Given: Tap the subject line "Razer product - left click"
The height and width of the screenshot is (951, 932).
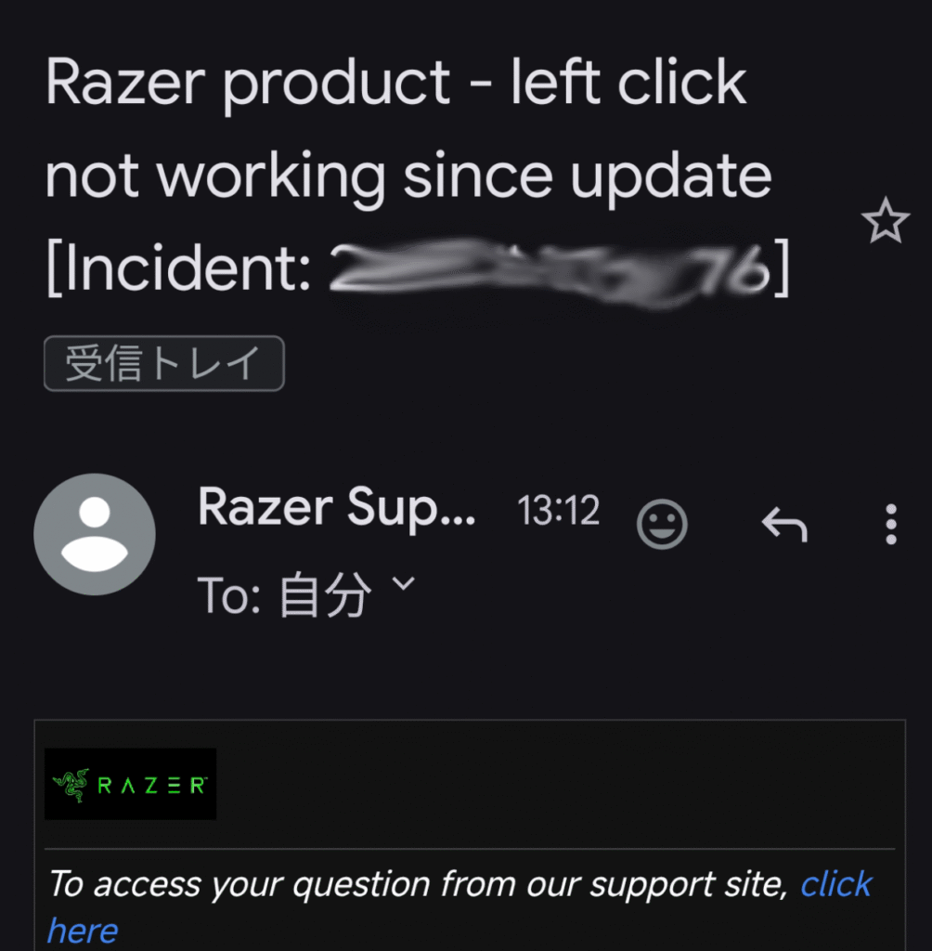Looking at the screenshot, I should point(395,83).
